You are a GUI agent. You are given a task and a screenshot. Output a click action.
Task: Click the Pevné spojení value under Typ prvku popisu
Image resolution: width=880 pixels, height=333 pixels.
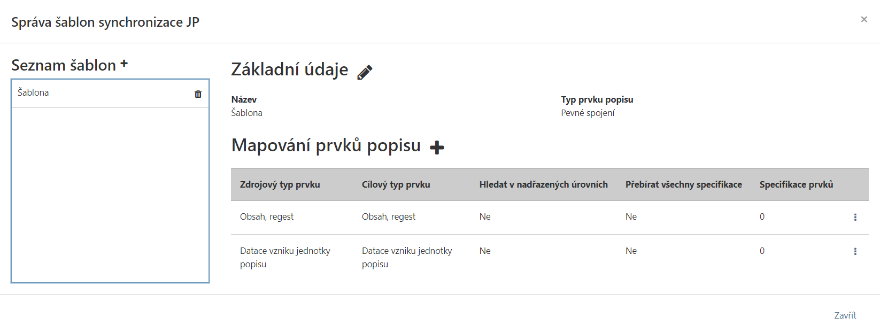[586, 113]
